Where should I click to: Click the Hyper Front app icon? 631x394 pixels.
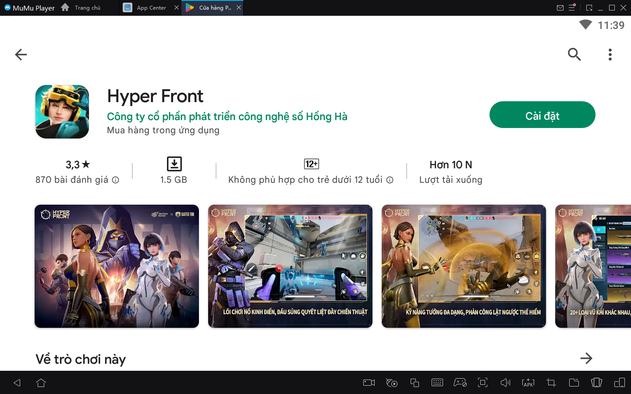coord(62,112)
